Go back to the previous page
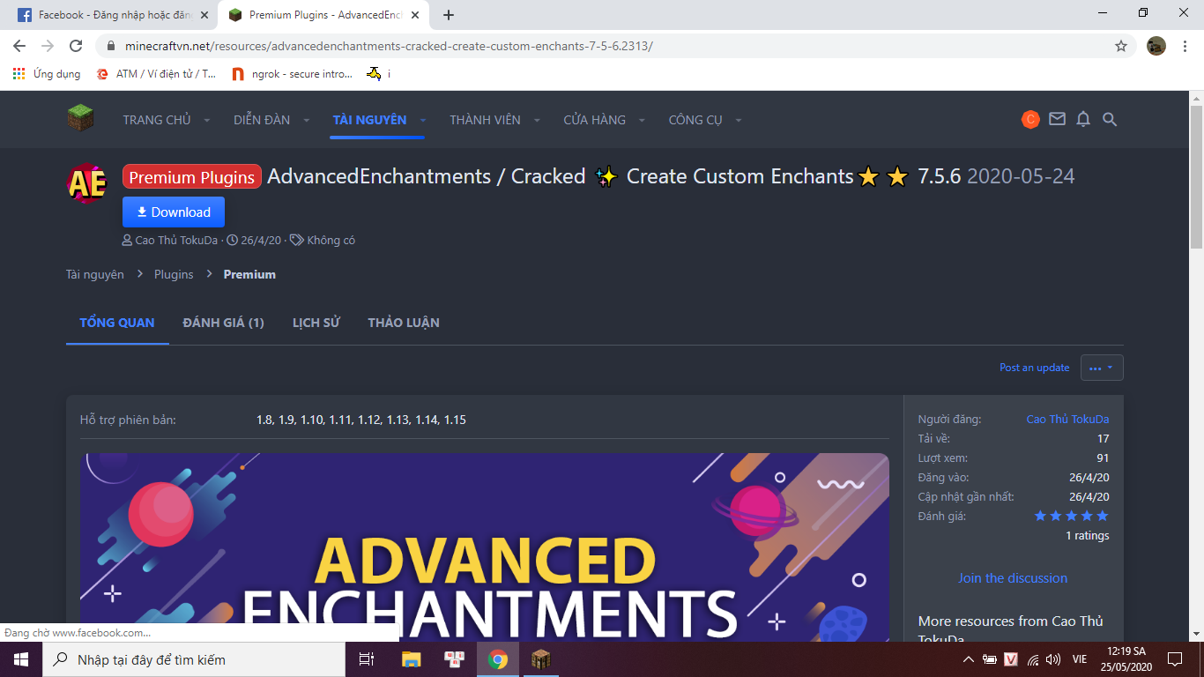This screenshot has width=1204, height=677. click(19, 46)
